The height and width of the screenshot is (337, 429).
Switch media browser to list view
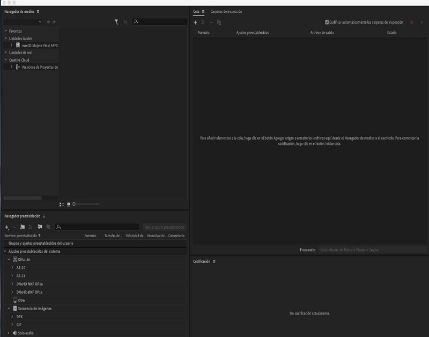pos(62,204)
